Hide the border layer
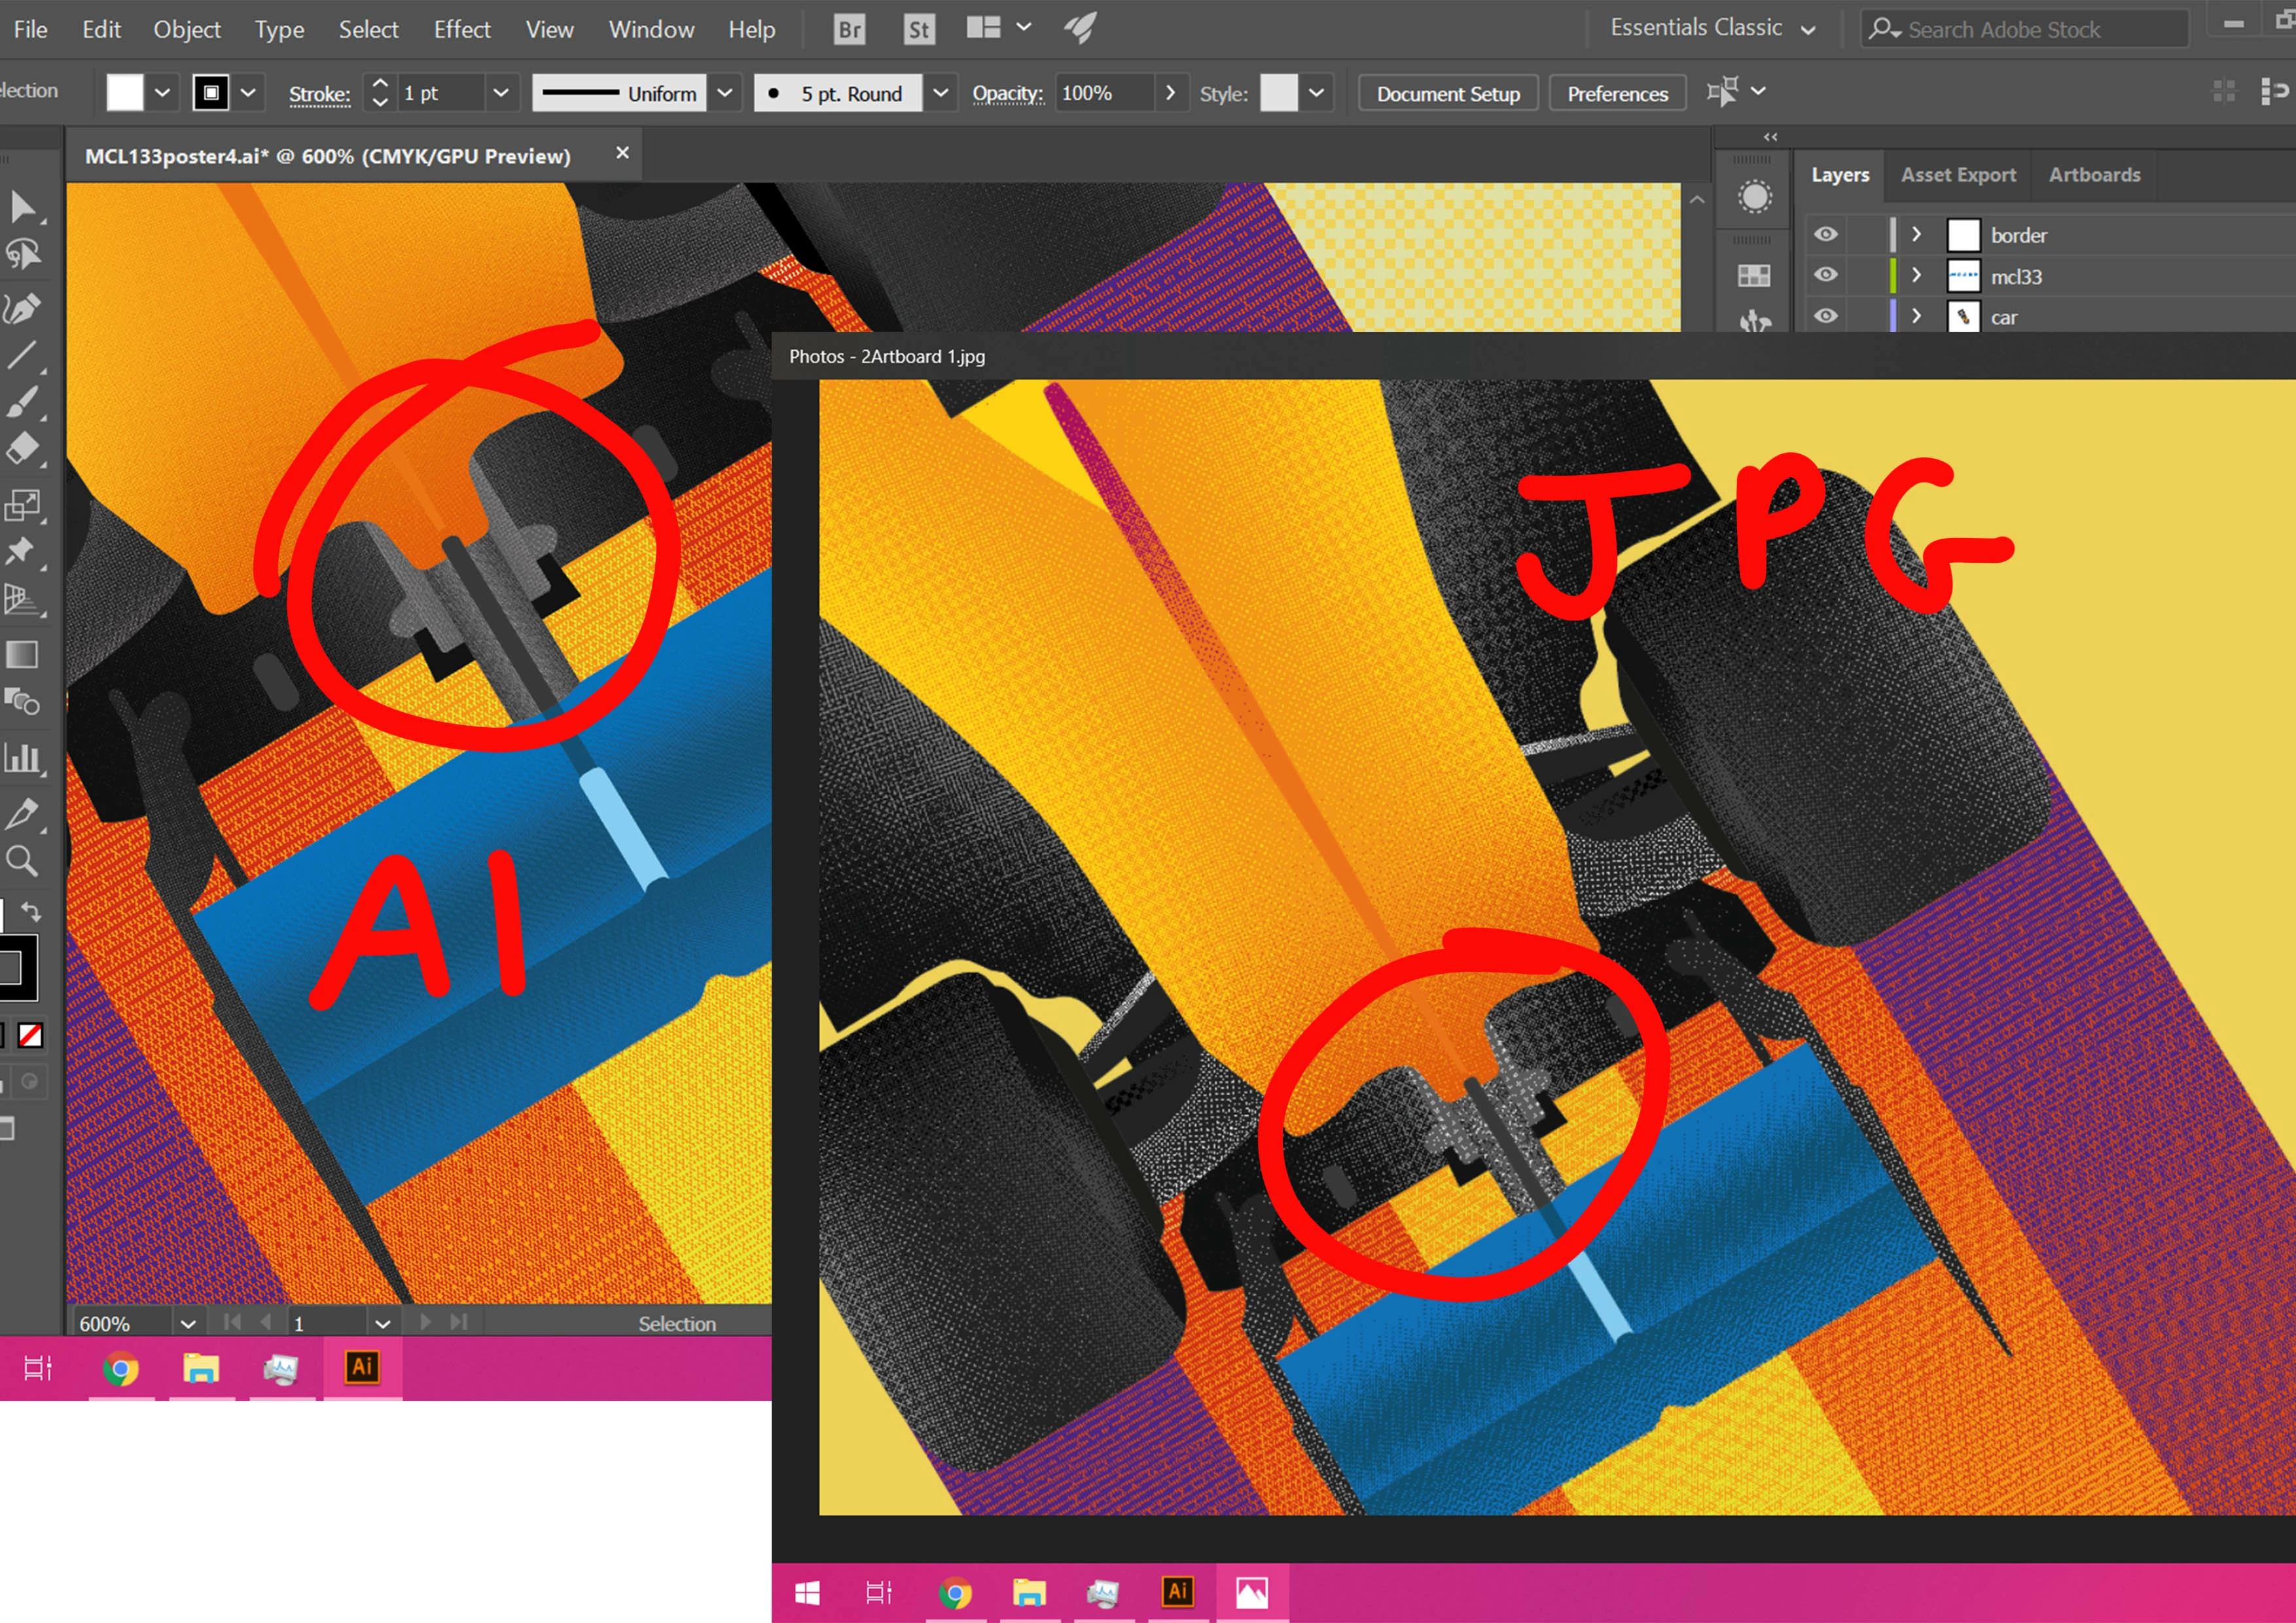 (x=1826, y=234)
